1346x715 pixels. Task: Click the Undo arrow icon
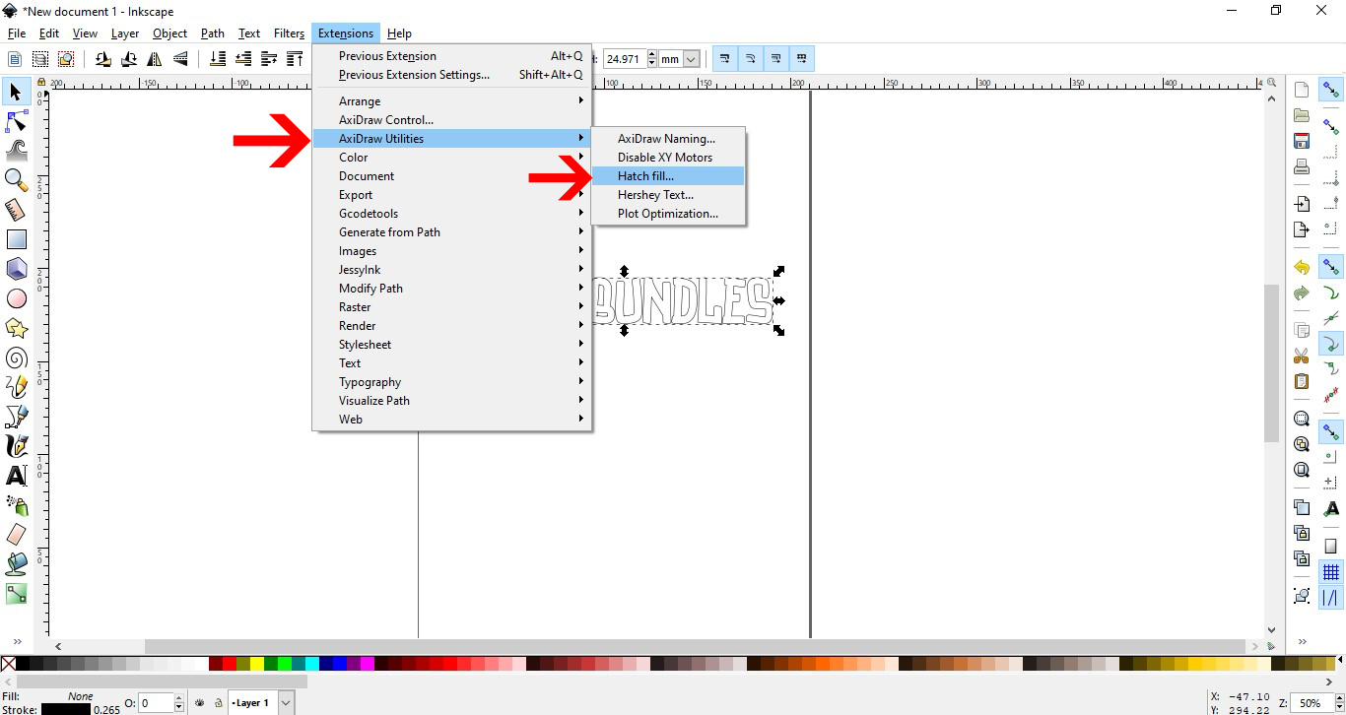[x=1302, y=267]
